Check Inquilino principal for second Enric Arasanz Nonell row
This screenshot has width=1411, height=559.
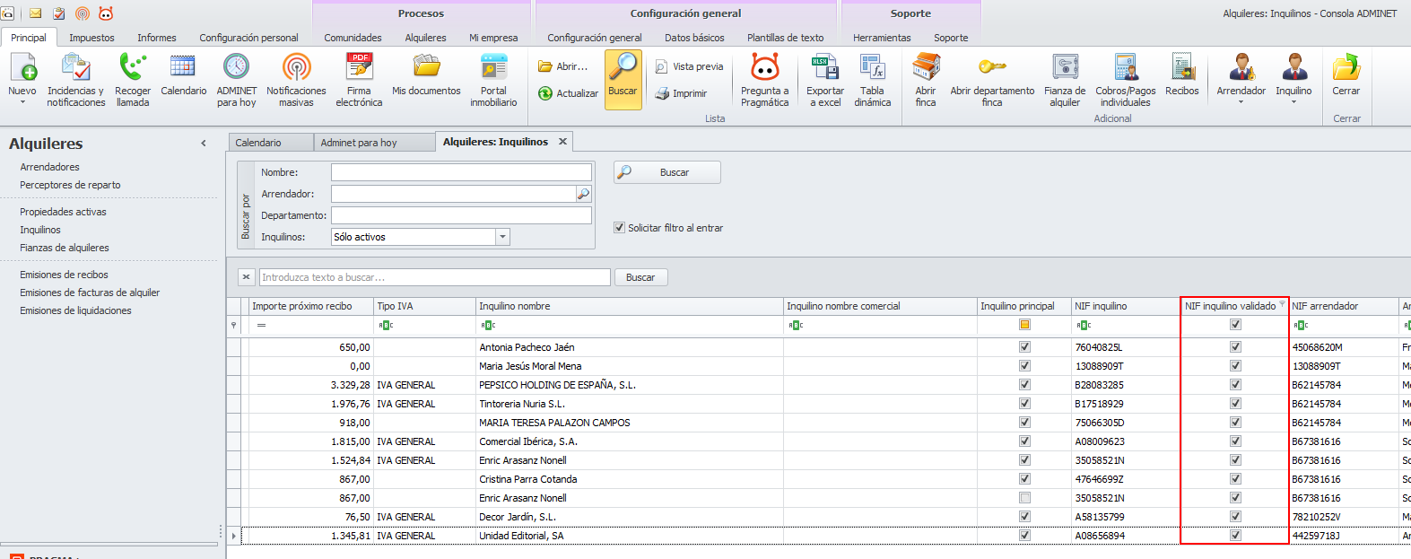tap(1024, 498)
